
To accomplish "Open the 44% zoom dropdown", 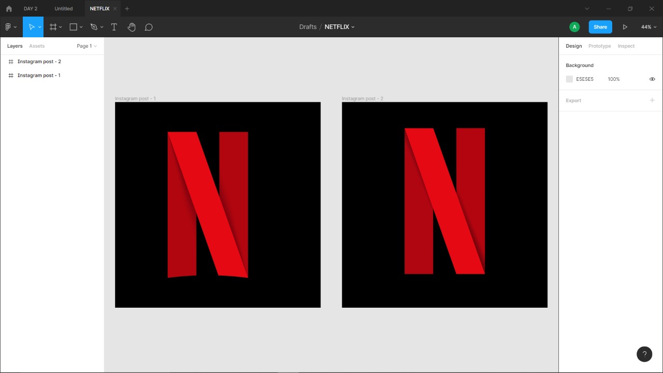I will (x=649, y=27).
